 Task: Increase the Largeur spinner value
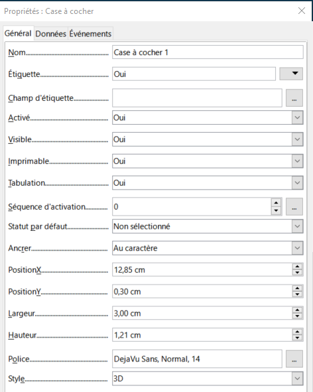click(x=297, y=310)
